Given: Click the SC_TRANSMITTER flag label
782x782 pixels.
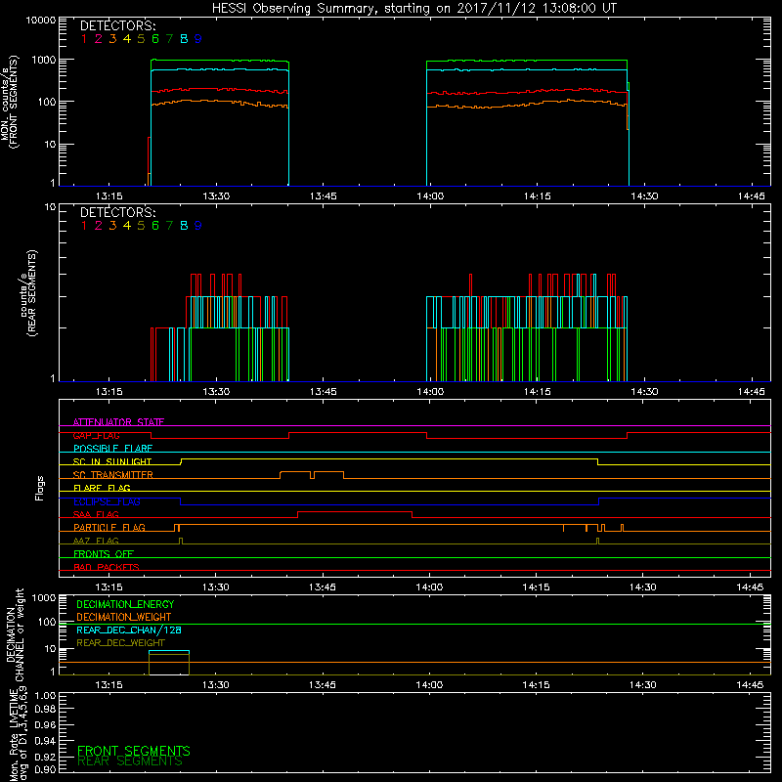Looking at the screenshot, I should (x=113, y=475).
